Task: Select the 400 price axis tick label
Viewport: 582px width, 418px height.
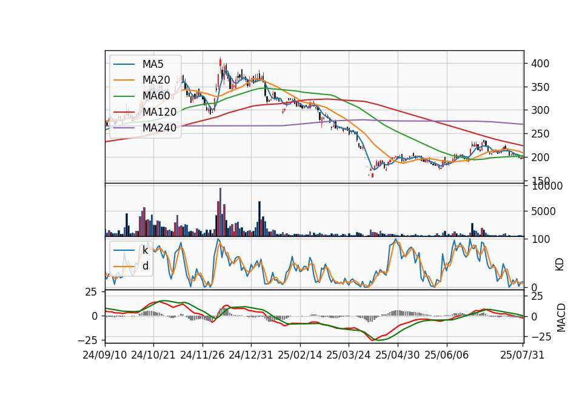Action: click(x=540, y=64)
